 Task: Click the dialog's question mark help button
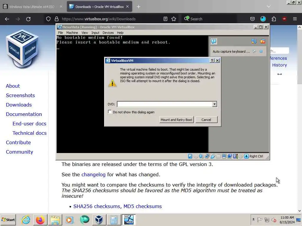click(212, 61)
